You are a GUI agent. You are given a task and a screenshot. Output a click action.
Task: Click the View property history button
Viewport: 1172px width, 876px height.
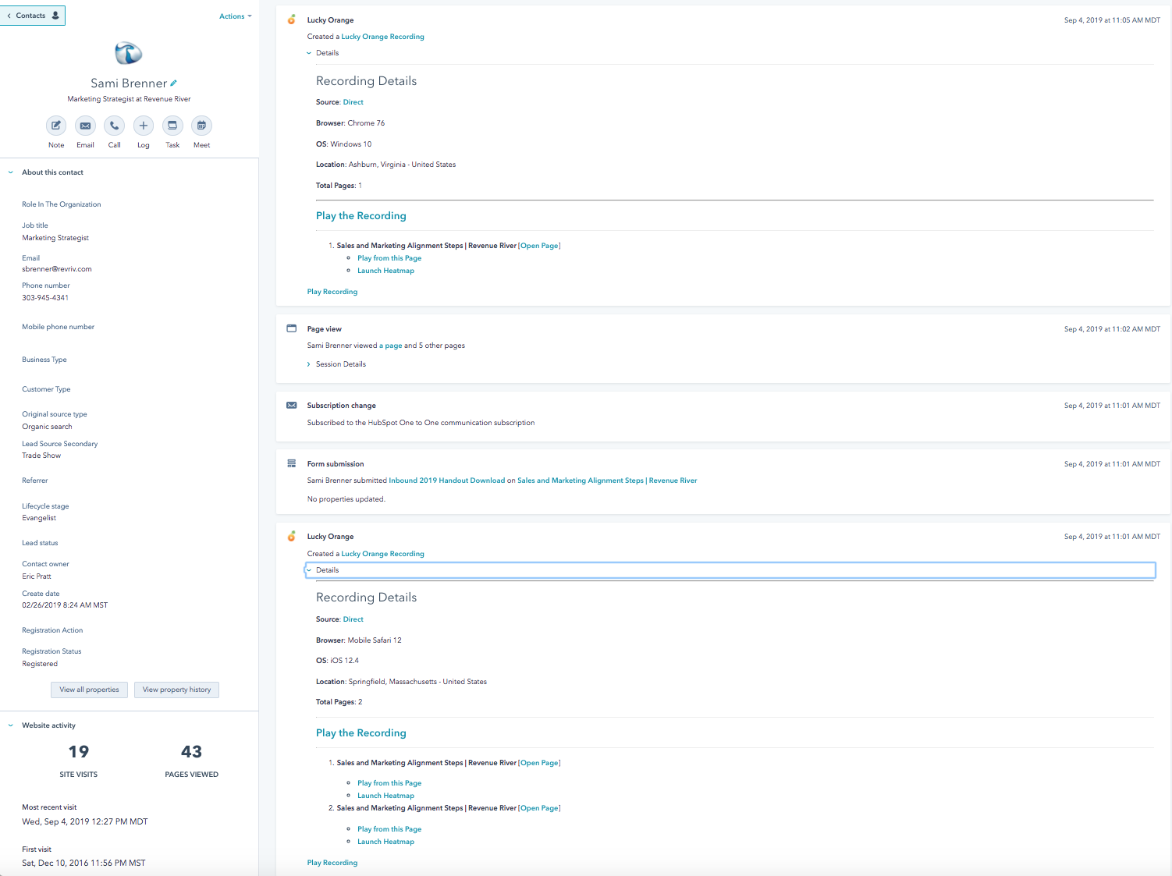point(176,690)
